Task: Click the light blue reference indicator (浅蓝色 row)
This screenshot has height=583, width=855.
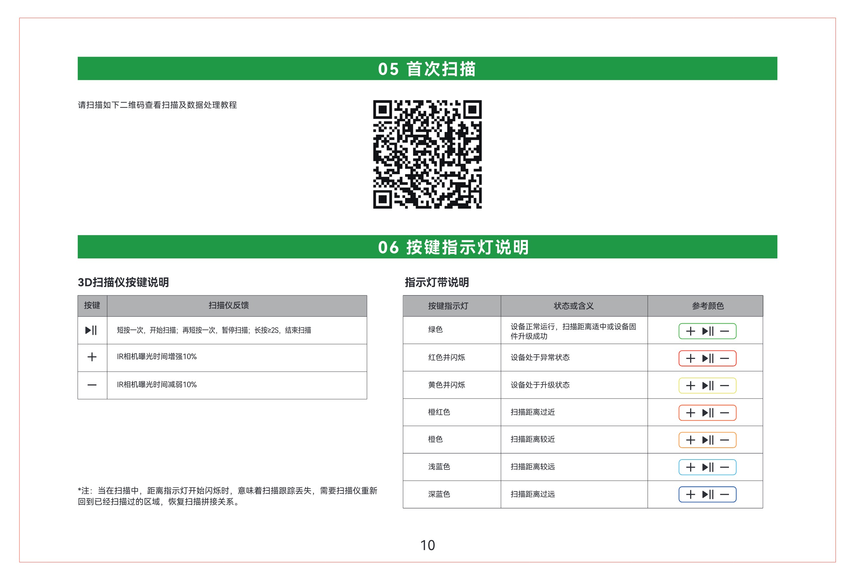Action: 707,467
